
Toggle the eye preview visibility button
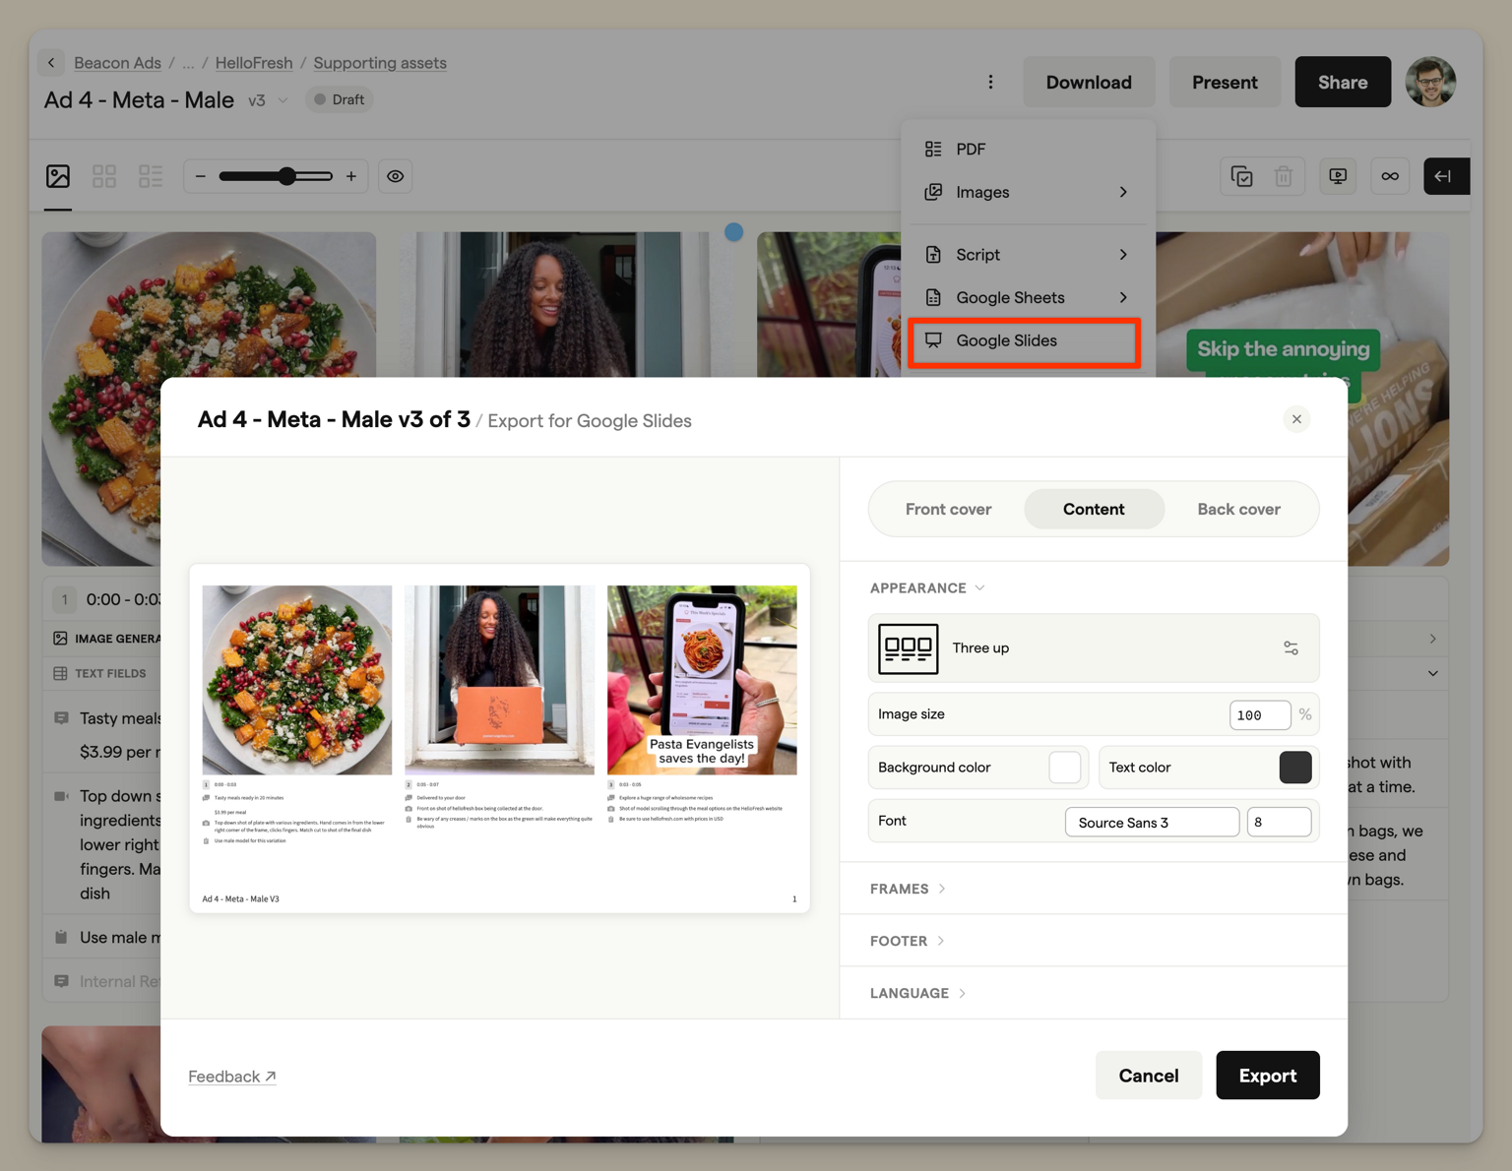coord(396,176)
